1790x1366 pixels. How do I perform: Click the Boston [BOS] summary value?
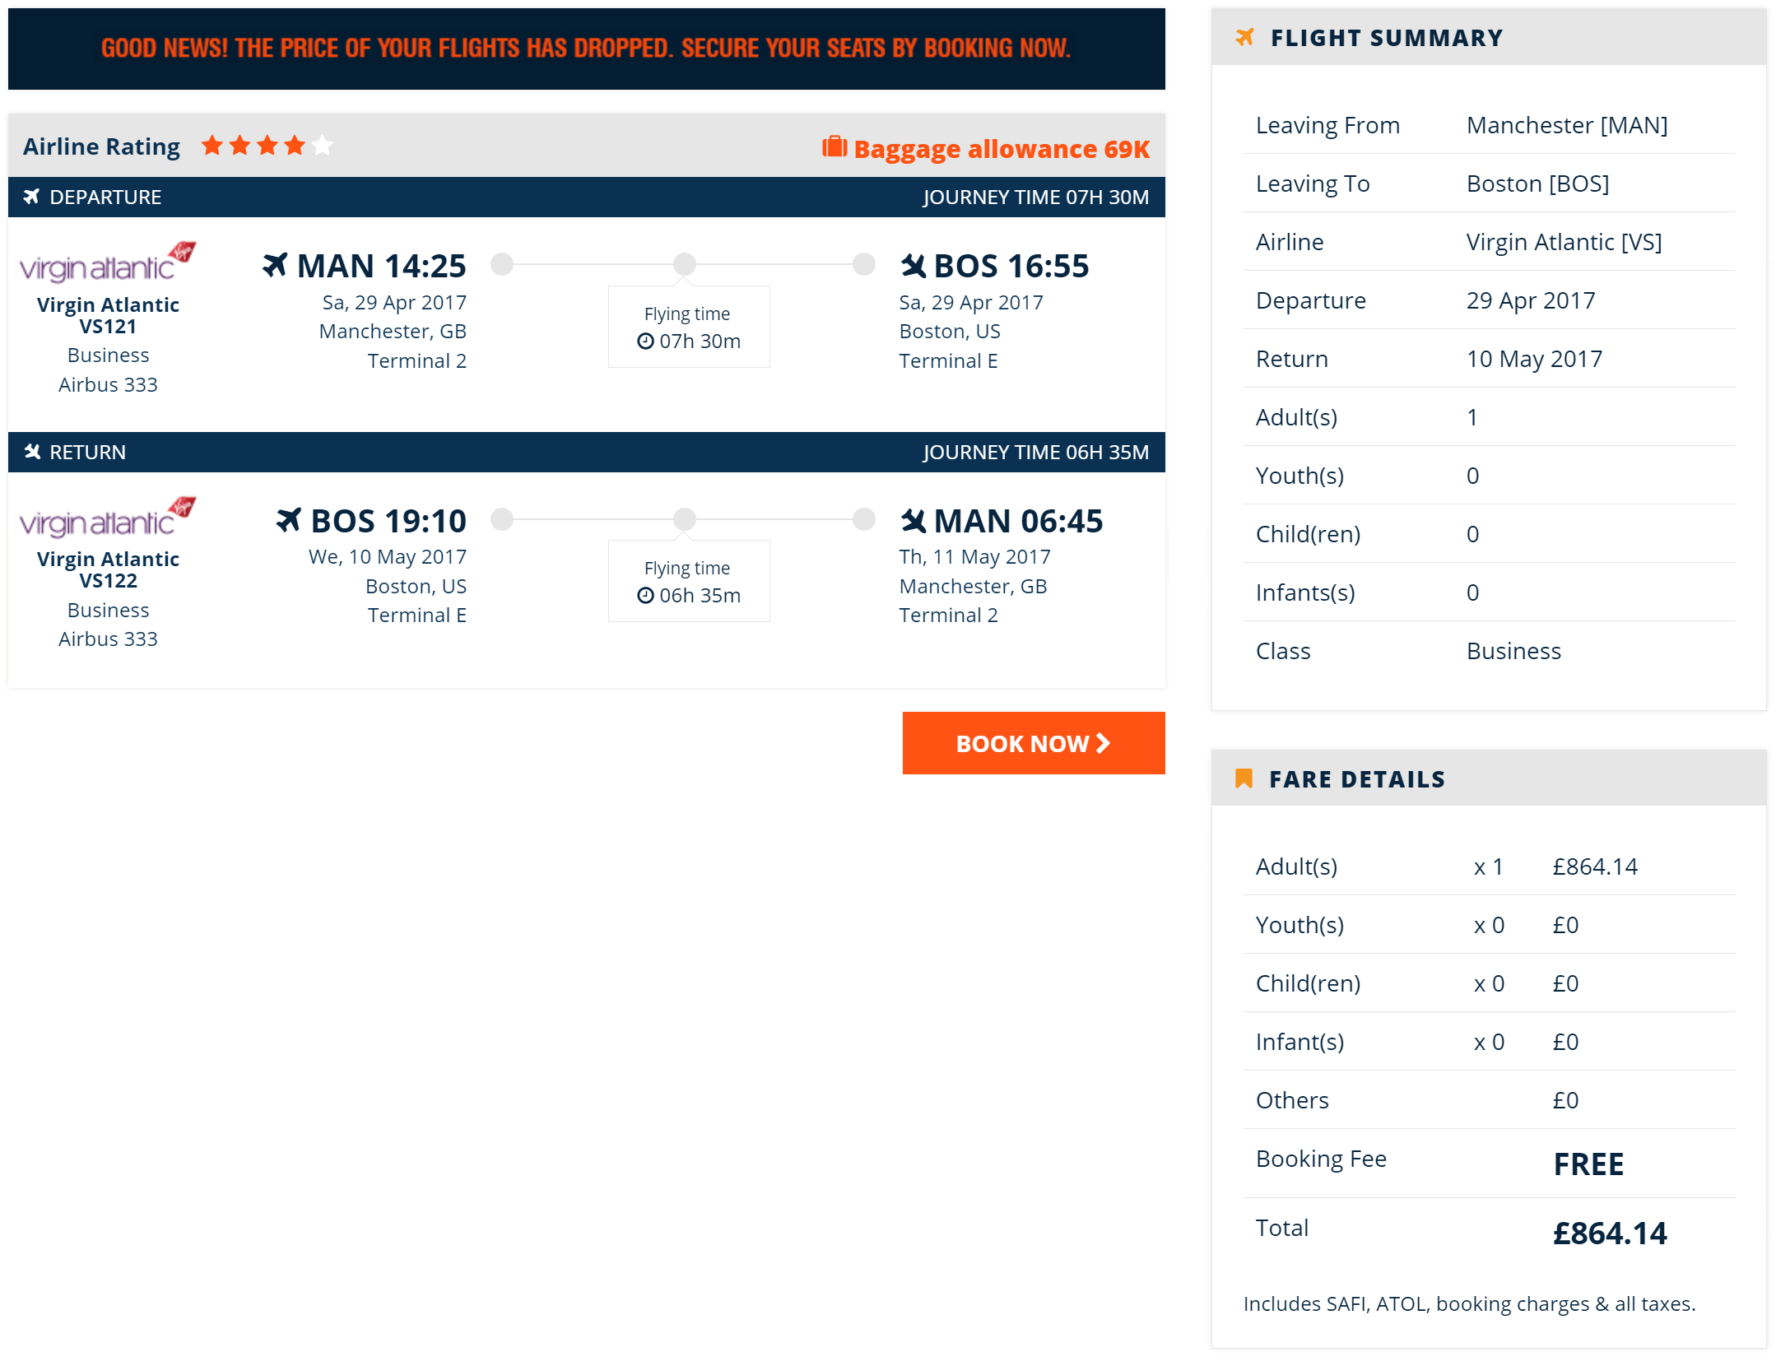[x=1537, y=184]
